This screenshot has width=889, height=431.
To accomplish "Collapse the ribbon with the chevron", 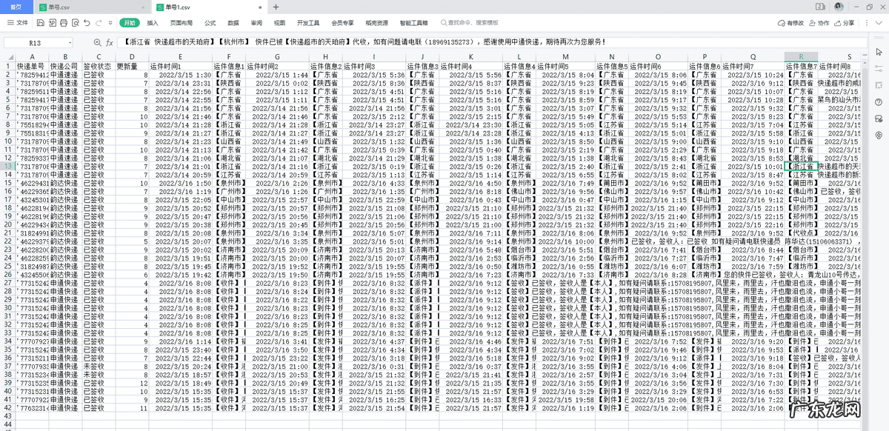I will (877, 23).
